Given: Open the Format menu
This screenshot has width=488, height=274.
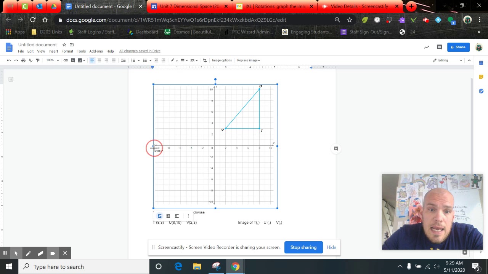Looking at the screenshot, I should coord(67,51).
